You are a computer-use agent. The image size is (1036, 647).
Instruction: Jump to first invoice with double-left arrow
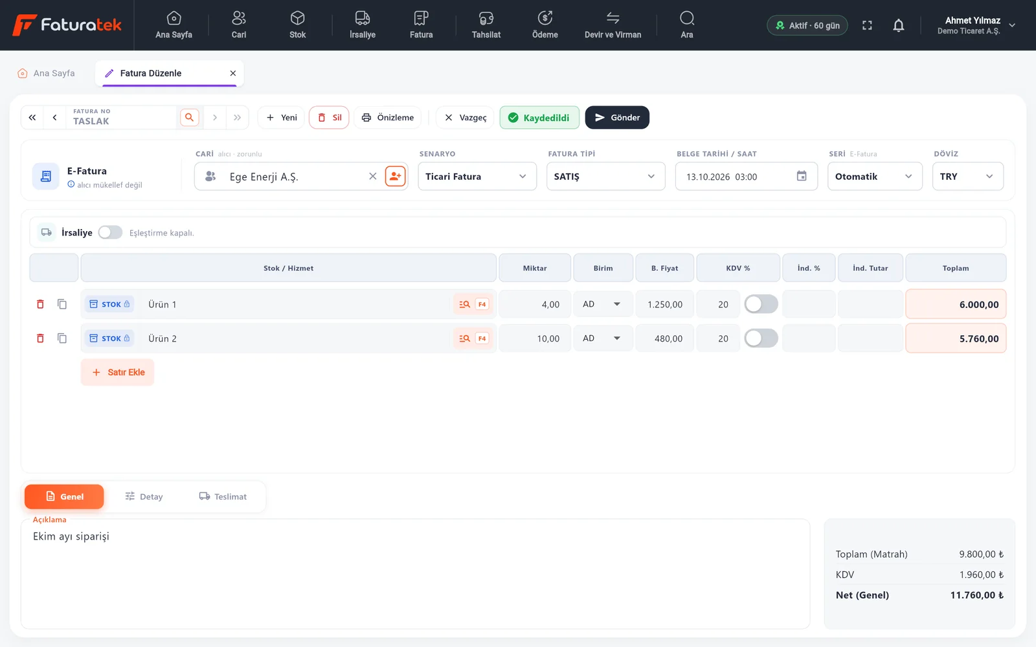pos(32,117)
